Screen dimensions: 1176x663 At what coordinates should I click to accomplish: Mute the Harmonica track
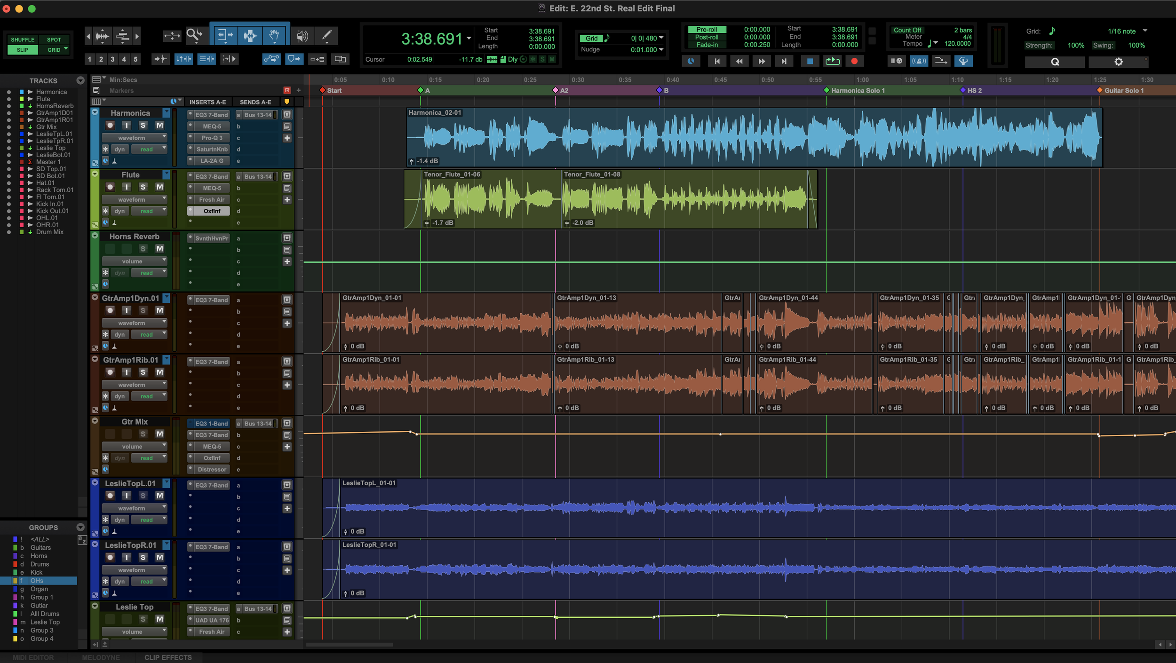159,125
